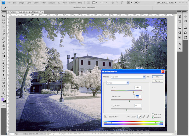Enable the Colorize checkbox

pos(153,114)
